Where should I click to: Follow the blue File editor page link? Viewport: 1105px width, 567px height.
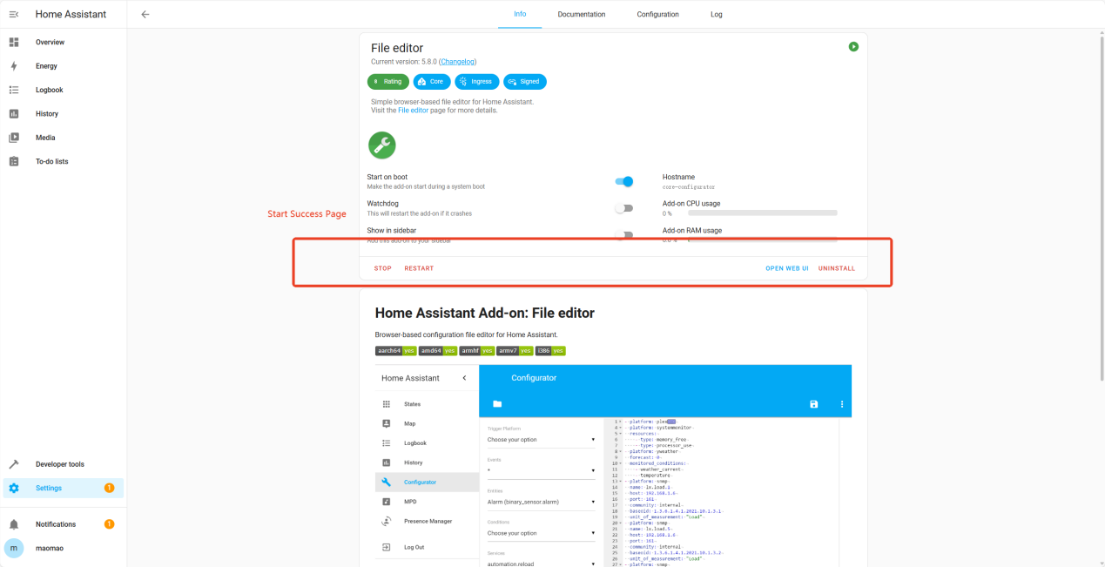coord(414,111)
